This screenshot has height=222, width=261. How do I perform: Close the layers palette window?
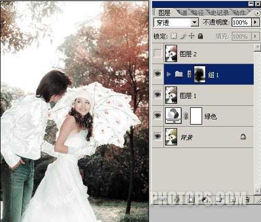tap(257, 4)
